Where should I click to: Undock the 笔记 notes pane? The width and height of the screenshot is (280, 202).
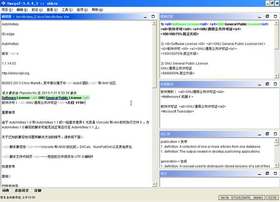coord(267,174)
